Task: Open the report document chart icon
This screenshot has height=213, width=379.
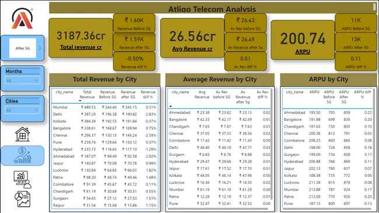Action: tap(23, 199)
